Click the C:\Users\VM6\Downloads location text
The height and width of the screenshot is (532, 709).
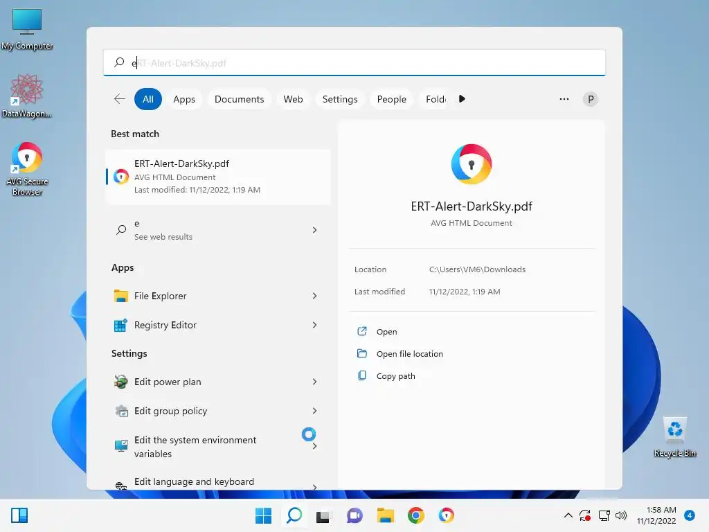pos(477,269)
